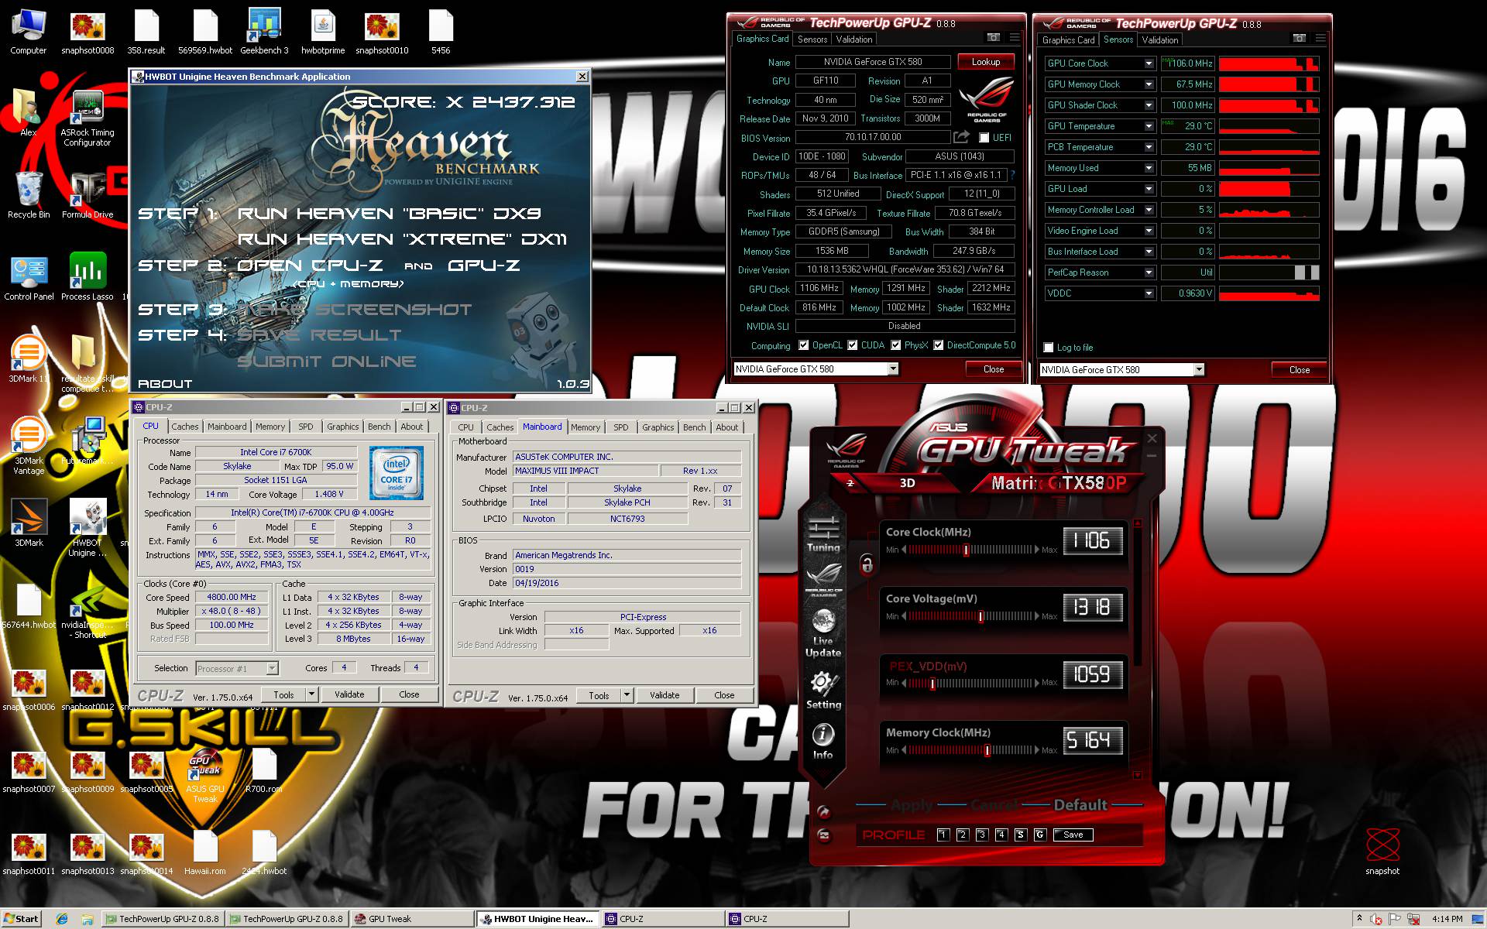Screen dimensions: 1487x929
Task: Switch to Validation tab in right GPU-Z window
Action: coord(1160,40)
